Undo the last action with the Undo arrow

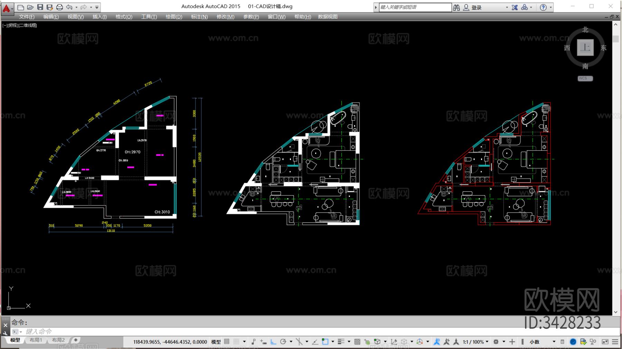[x=69, y=7]
